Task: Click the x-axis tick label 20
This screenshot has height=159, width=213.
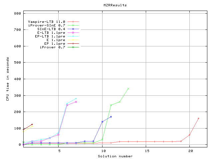Action: coord(191,151)
